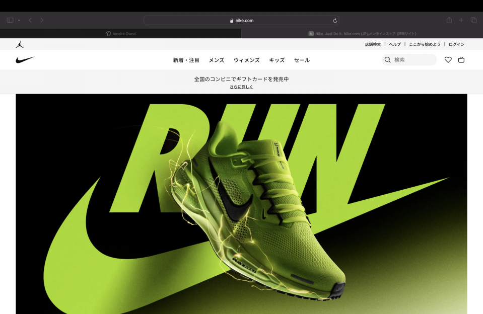Open the セール menu
This screenshot has width=483, height=314.
click(x=302, y=60)
